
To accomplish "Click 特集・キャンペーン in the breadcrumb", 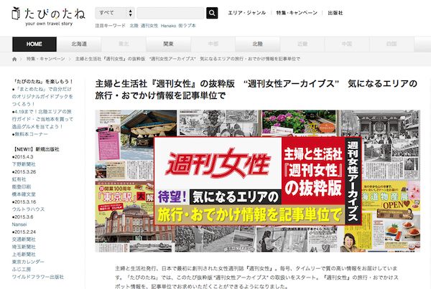I will [46, 59].
